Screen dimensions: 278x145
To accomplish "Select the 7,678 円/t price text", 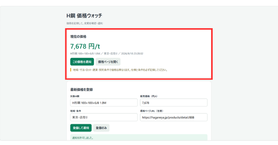I will 85,46.
